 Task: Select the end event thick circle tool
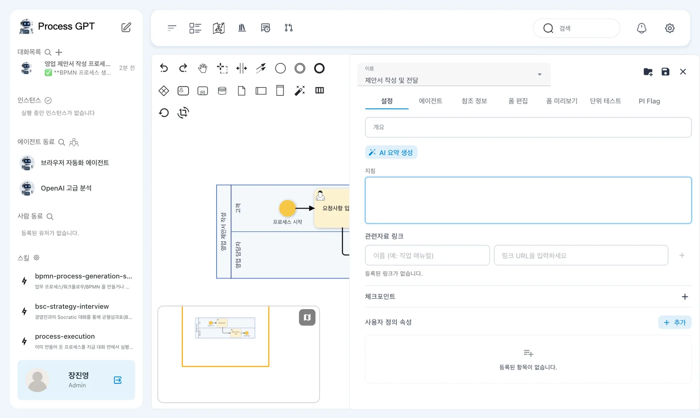click(x=319, y=68)
